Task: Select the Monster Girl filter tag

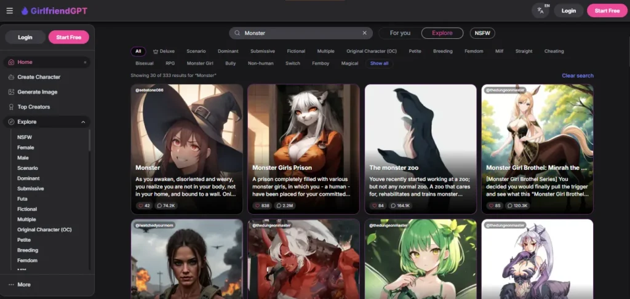Action: (200, 63)
